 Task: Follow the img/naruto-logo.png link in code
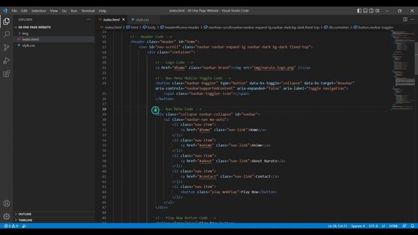[274, 68]
